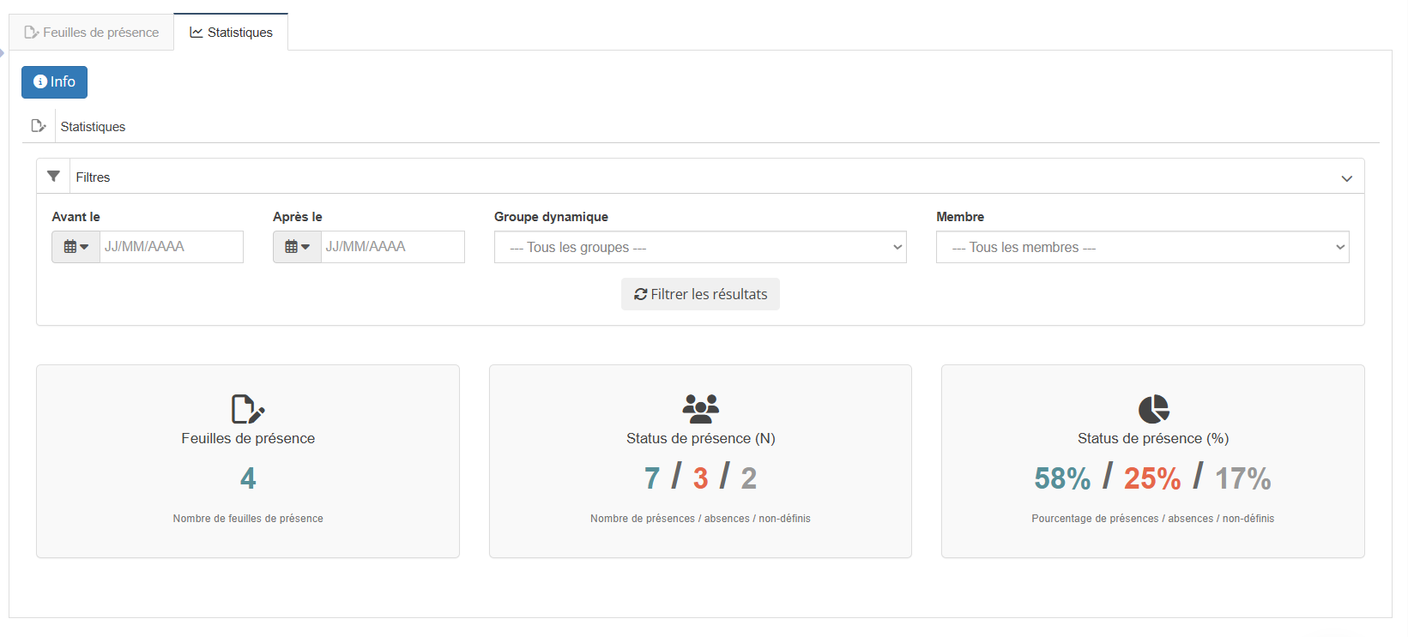
Task: Collapse the Filtres panel chevron
Action: 1346,178
